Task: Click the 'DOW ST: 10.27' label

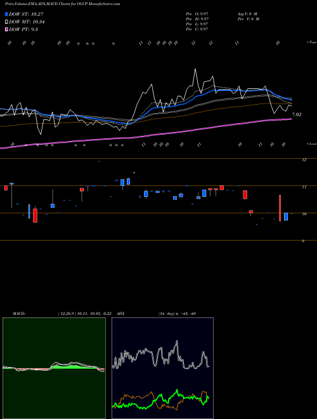Action: click(27, 14)
